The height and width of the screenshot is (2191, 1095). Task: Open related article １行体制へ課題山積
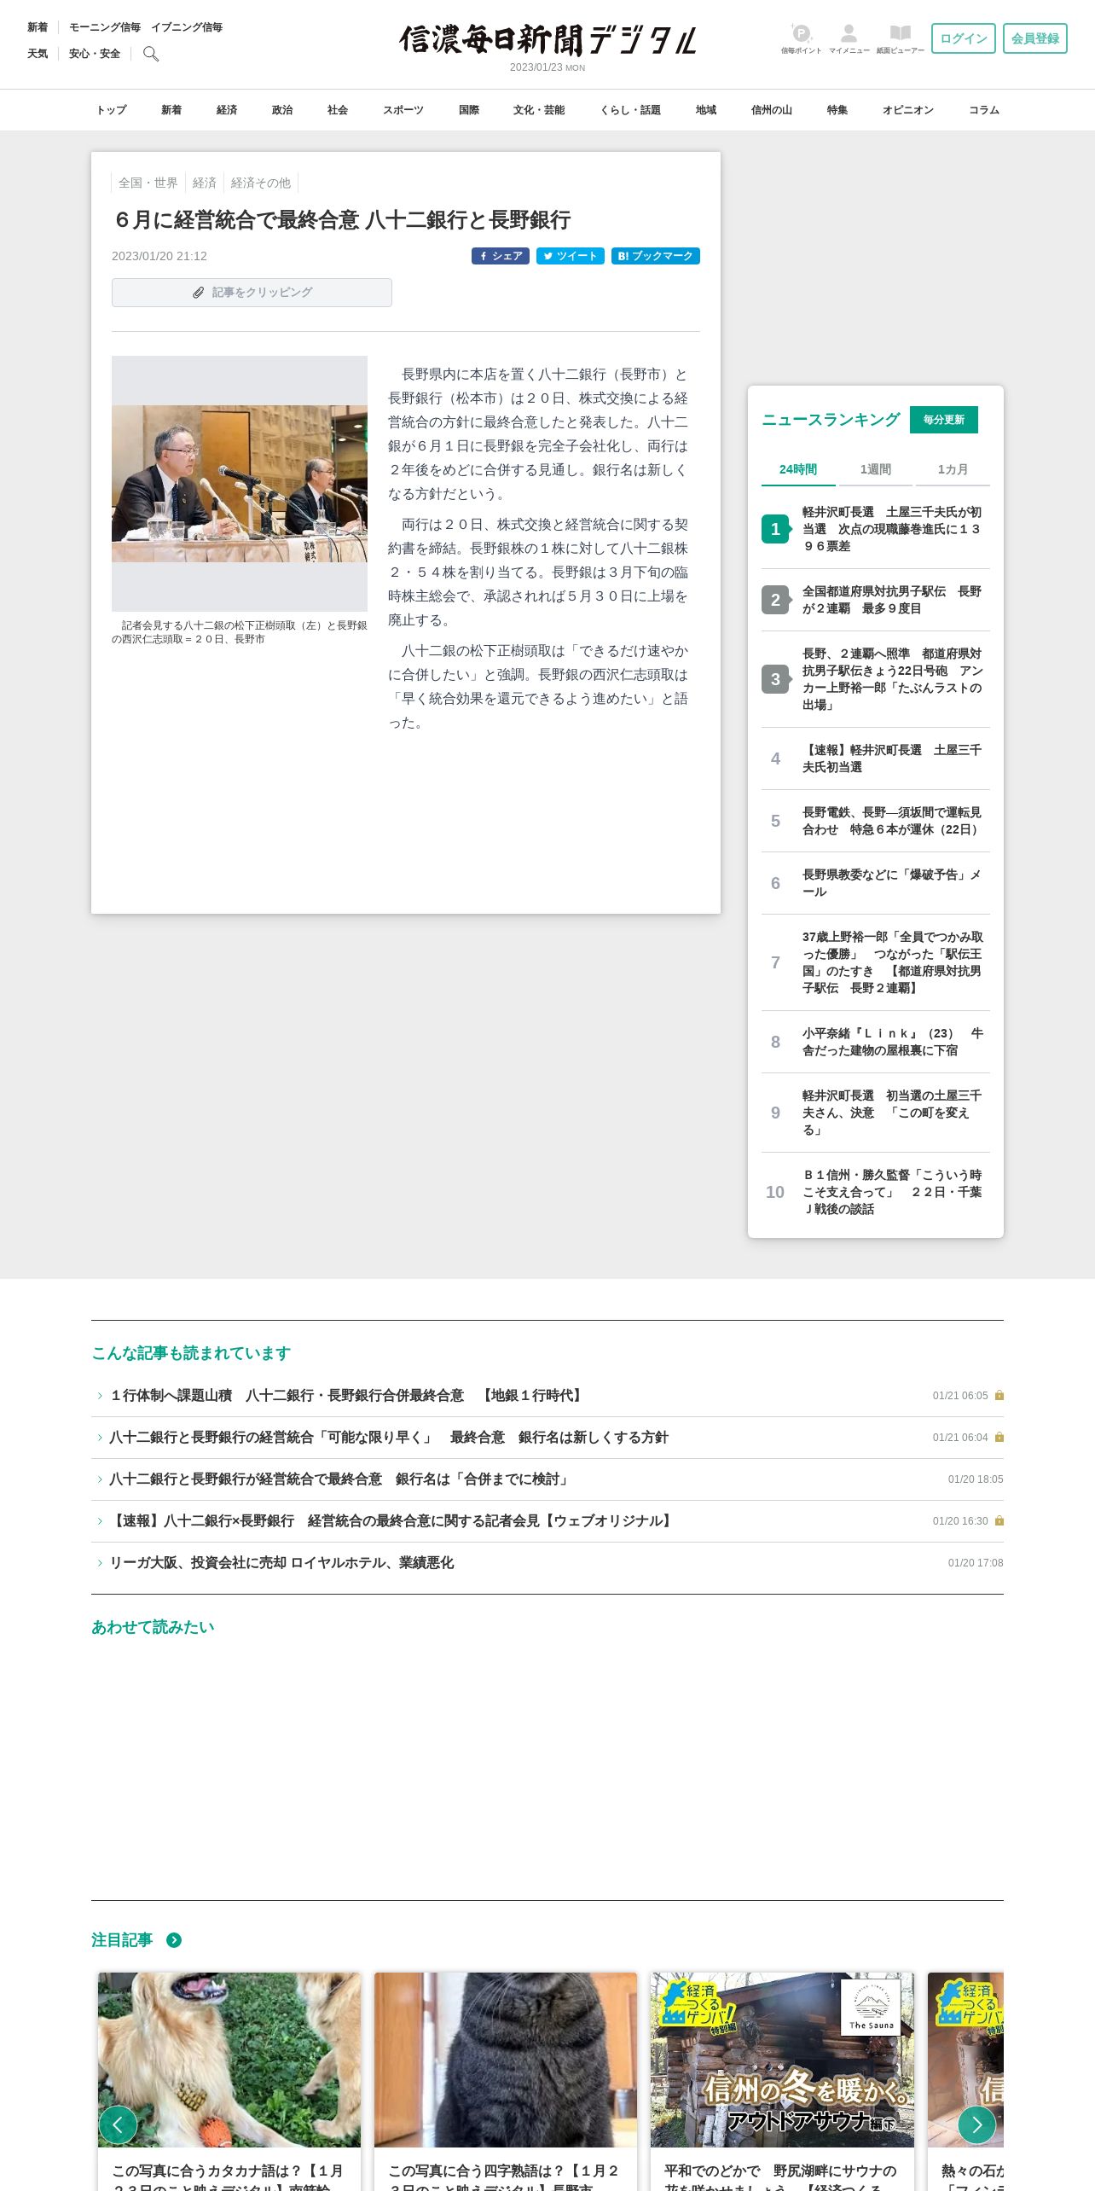[547, 1396]
